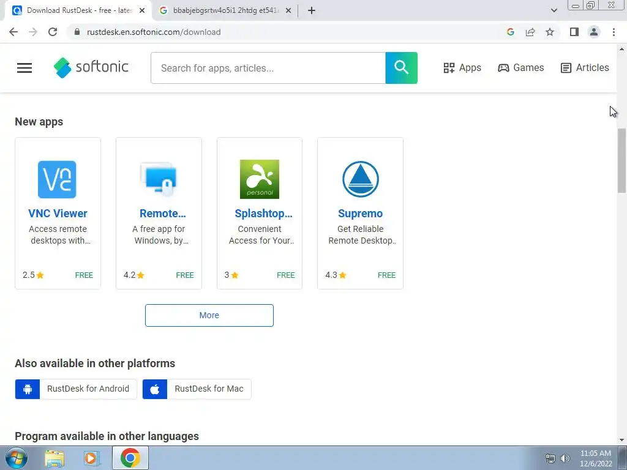The image size is (627, 470).
Task: Click the magnifier search button
Action: pos(402,68)
